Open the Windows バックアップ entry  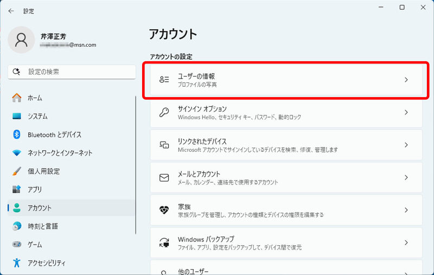pos(286,242)
